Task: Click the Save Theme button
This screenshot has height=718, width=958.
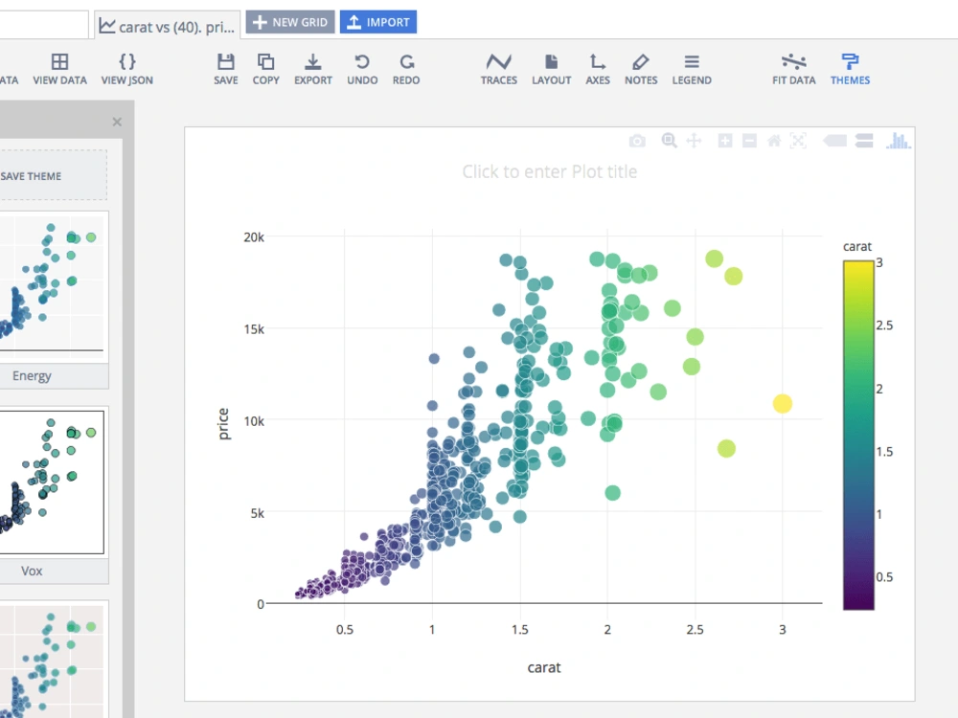Action: coord(31,176)
